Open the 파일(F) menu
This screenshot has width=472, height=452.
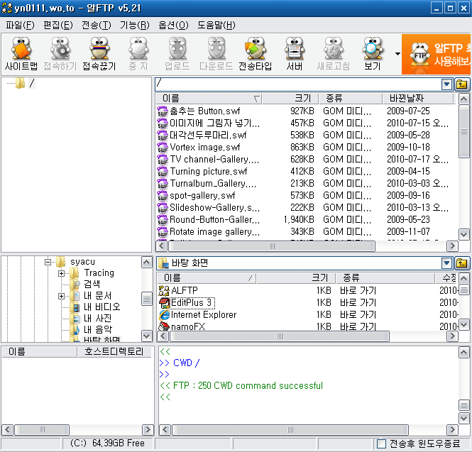coord(20,26)
